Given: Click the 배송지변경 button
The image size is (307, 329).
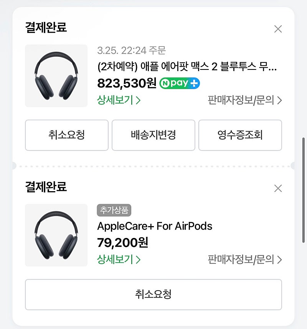Looking at the screenshot, I should (x=153, y=135).
